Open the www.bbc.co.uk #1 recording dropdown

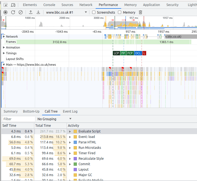86,12
